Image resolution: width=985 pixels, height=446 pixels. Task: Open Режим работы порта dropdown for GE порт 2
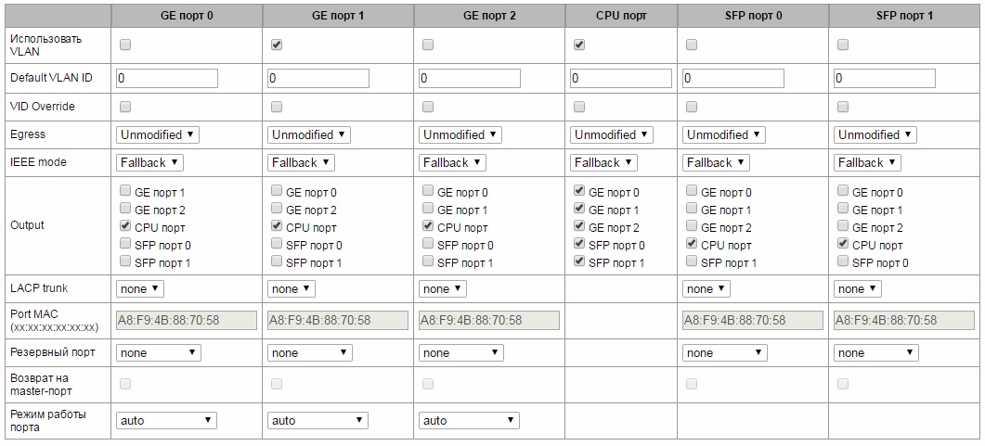(469, 420)
